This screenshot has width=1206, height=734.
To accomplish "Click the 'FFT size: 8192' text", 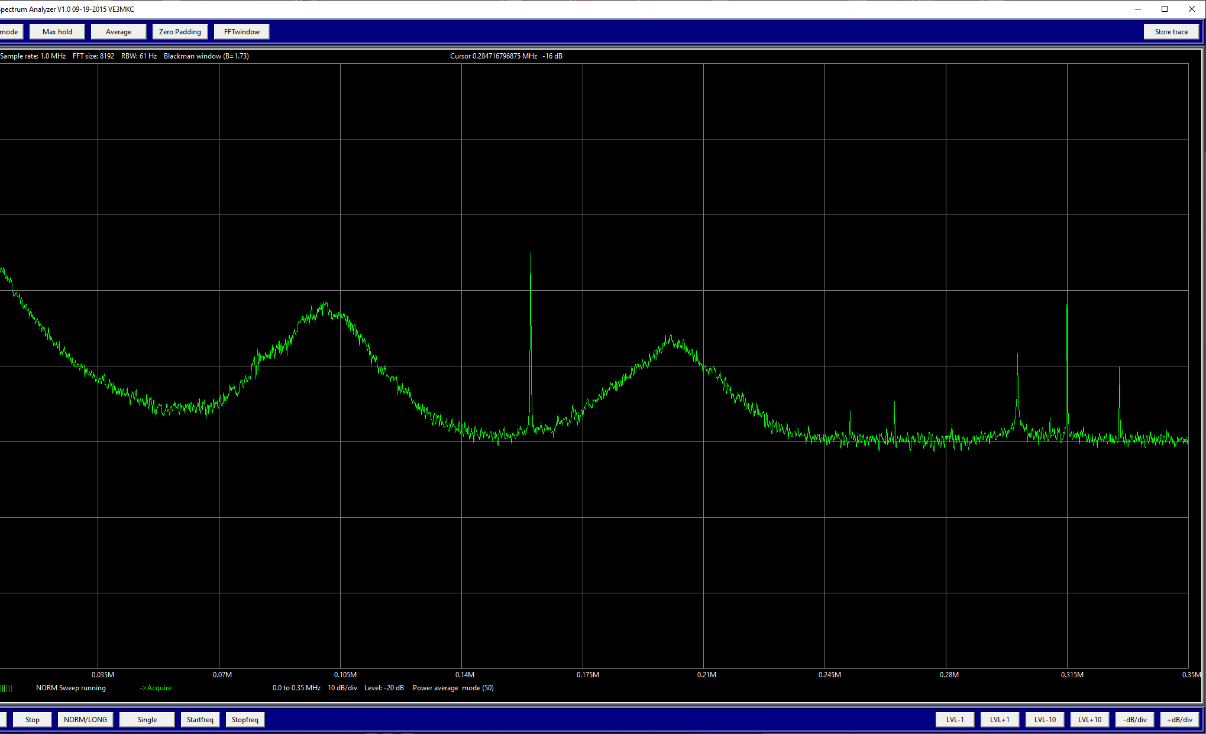I will 93,56.
